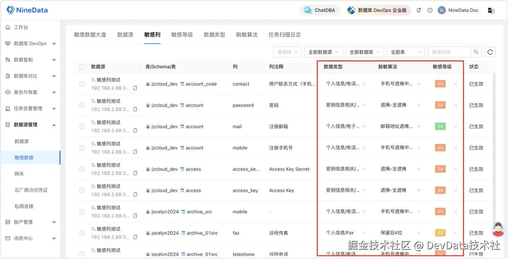Check the account mobile row checkbox
The height and width of the screenshot is (259, 508).
pyautogui.click(x=82, y=148)
